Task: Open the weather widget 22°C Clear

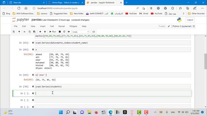Action: point(8,112)
